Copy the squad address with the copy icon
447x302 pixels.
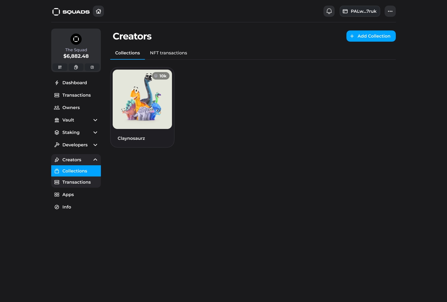tap(76, 67)
